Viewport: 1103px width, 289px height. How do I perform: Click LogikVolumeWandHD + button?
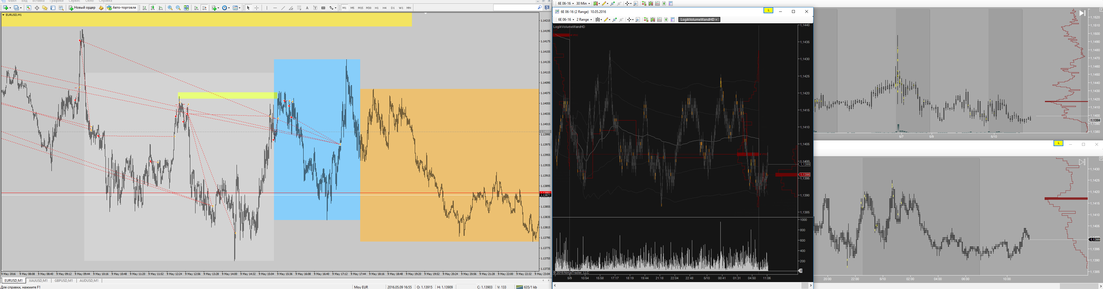[699, 19]
